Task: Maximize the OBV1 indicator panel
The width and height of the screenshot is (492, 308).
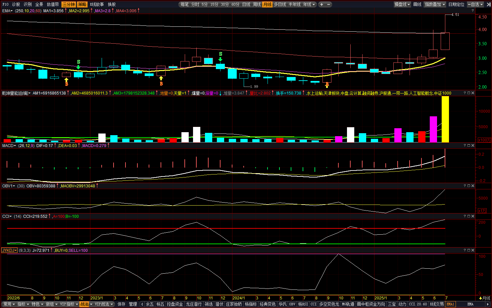Action: 469,186
